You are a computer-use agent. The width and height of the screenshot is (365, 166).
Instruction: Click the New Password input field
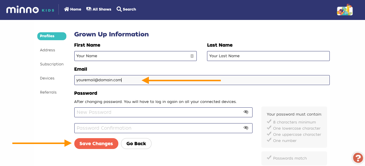tap(159, 112)
